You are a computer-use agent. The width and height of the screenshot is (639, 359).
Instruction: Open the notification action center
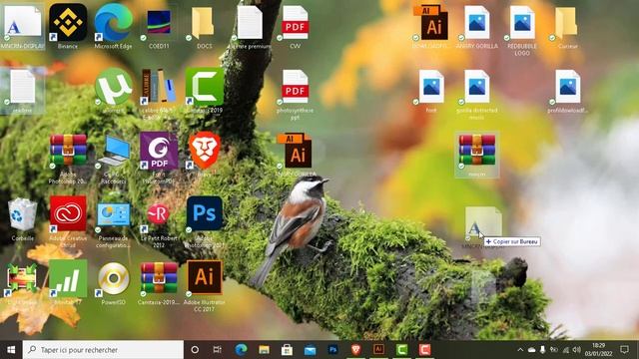(625, 350)
